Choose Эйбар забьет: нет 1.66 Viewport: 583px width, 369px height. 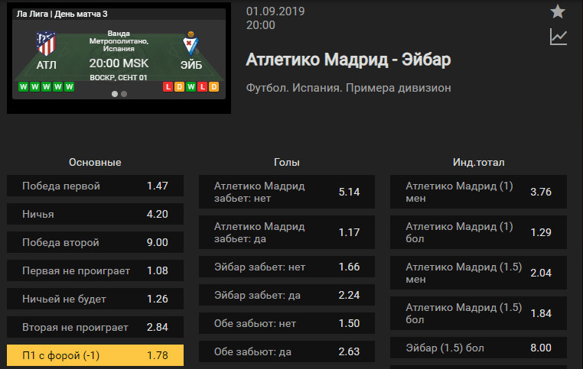[287, 267]
